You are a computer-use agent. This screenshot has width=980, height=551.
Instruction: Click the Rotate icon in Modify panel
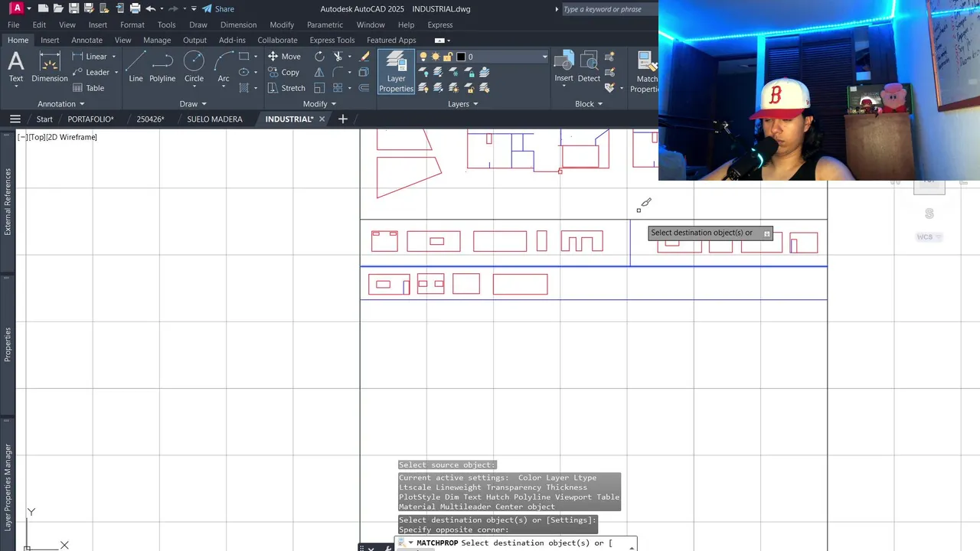click(x=319, y=57)
